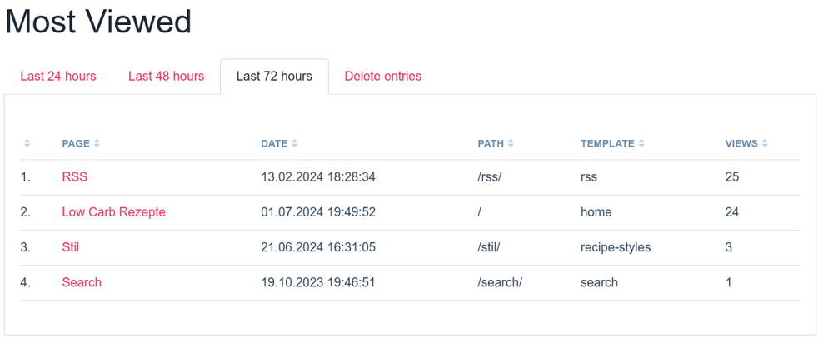Click the sort icon beside PAGE header
This screenshot has width=833, height=343.
(x=97, y=143)
